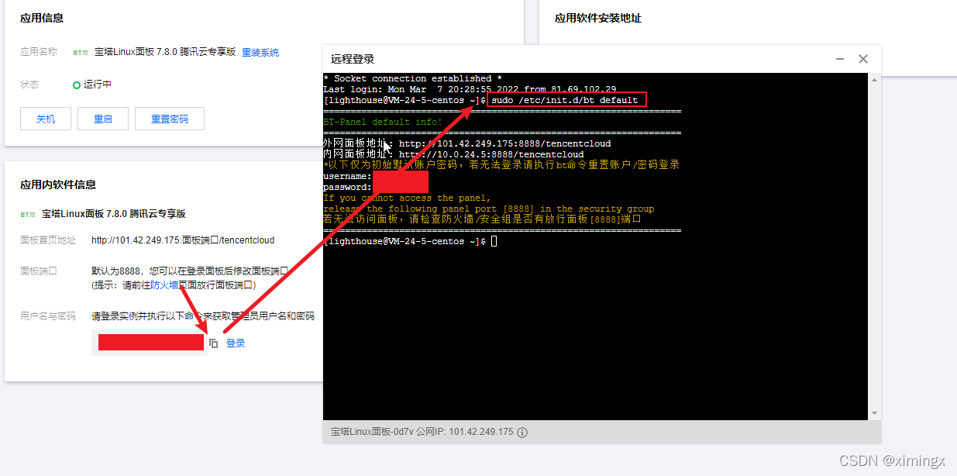The image size is (957, 476).
Task: Click the 重置密码 reset password button
Action: pos(170,119)
